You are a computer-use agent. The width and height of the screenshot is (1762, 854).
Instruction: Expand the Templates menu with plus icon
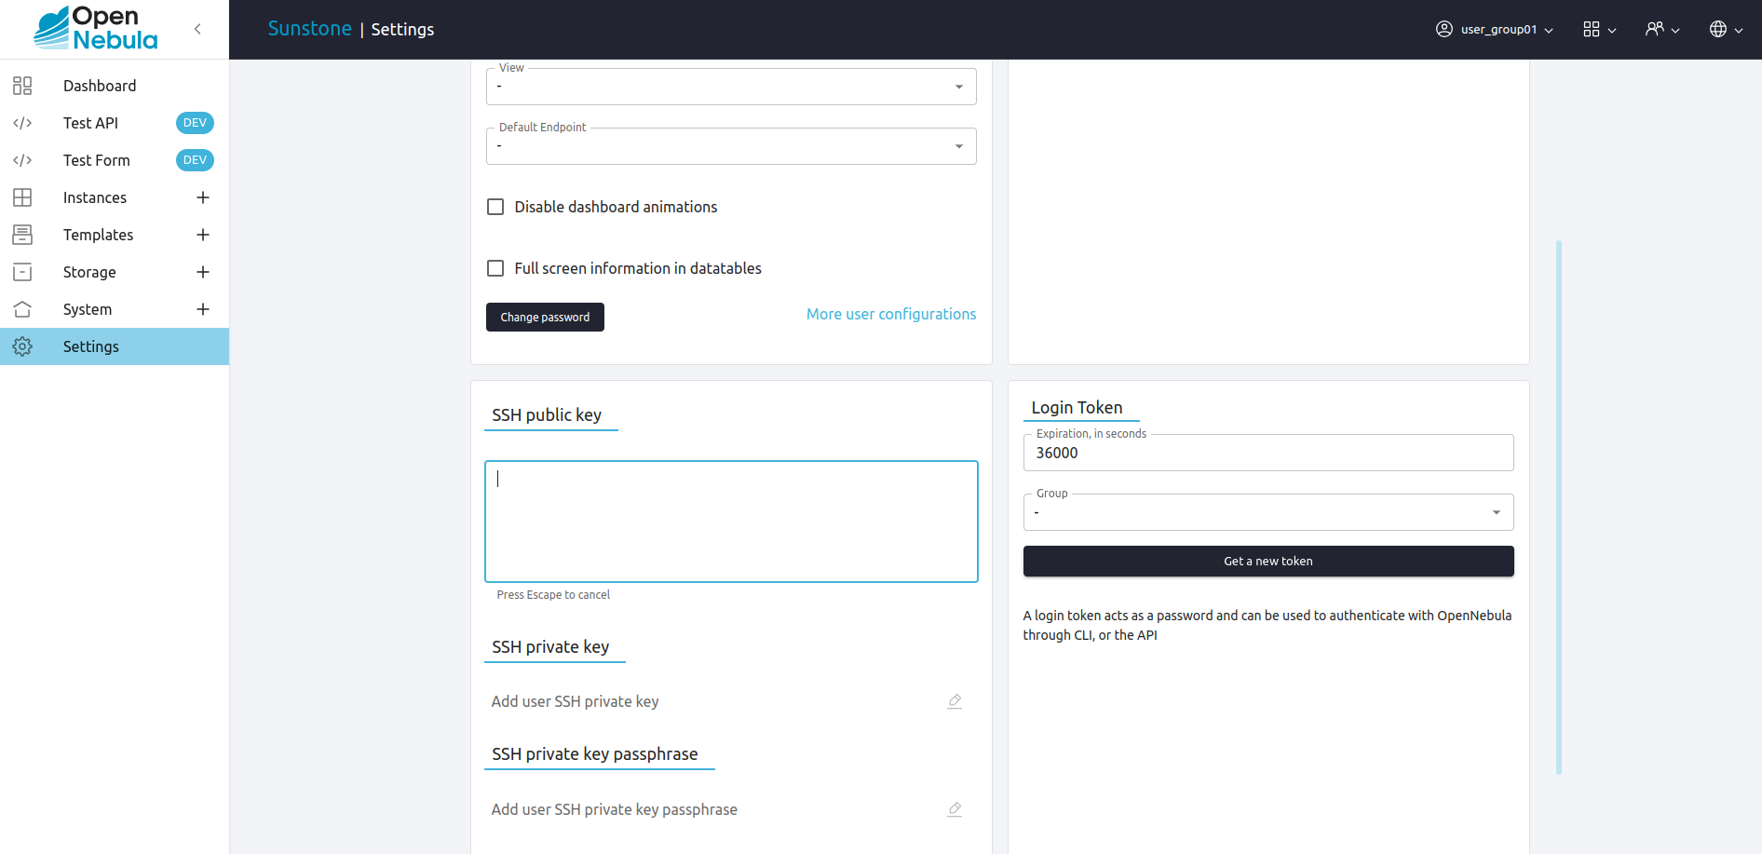point(203,235)
